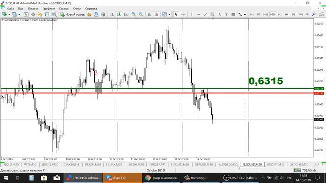Switch to USDJPY,M30 chart tab
This screenshot has width=326, height=183.
(x=276, y=164)
